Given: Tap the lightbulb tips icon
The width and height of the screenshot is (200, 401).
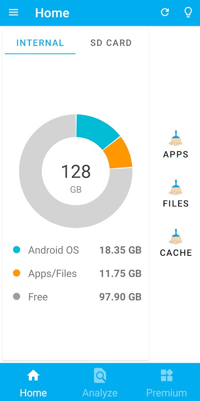Looking at the screenshot, I should (188, 12).
